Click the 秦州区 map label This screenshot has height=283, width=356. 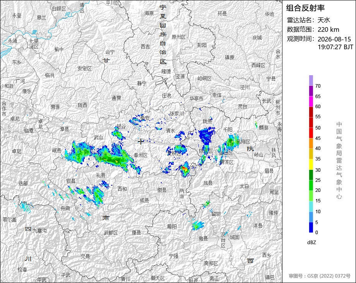tap(141, 155)
